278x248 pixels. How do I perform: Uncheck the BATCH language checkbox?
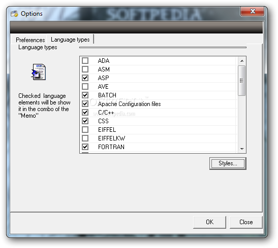85,95
